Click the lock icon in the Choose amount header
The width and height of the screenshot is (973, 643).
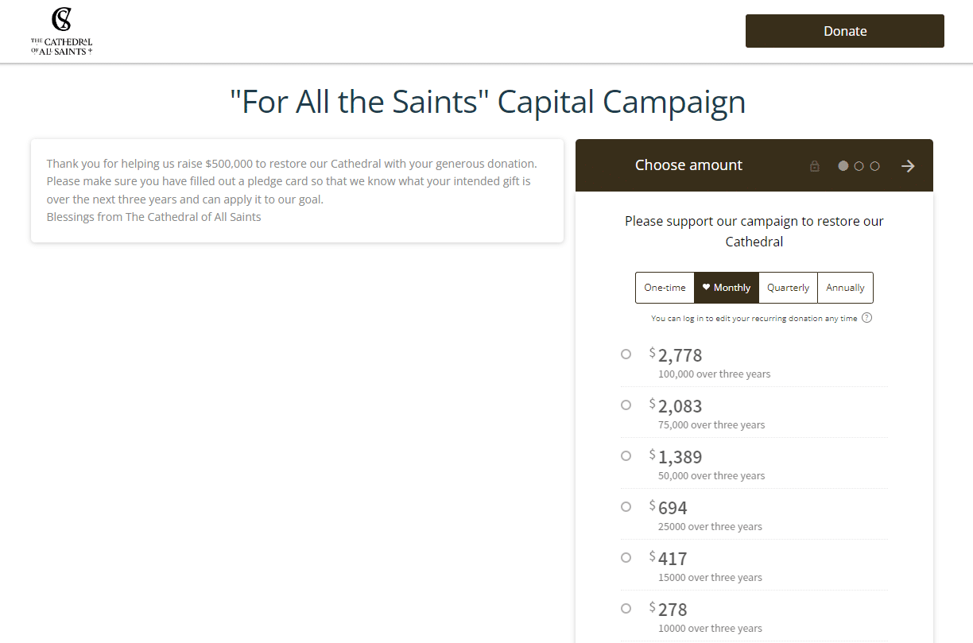coord(814,165)
